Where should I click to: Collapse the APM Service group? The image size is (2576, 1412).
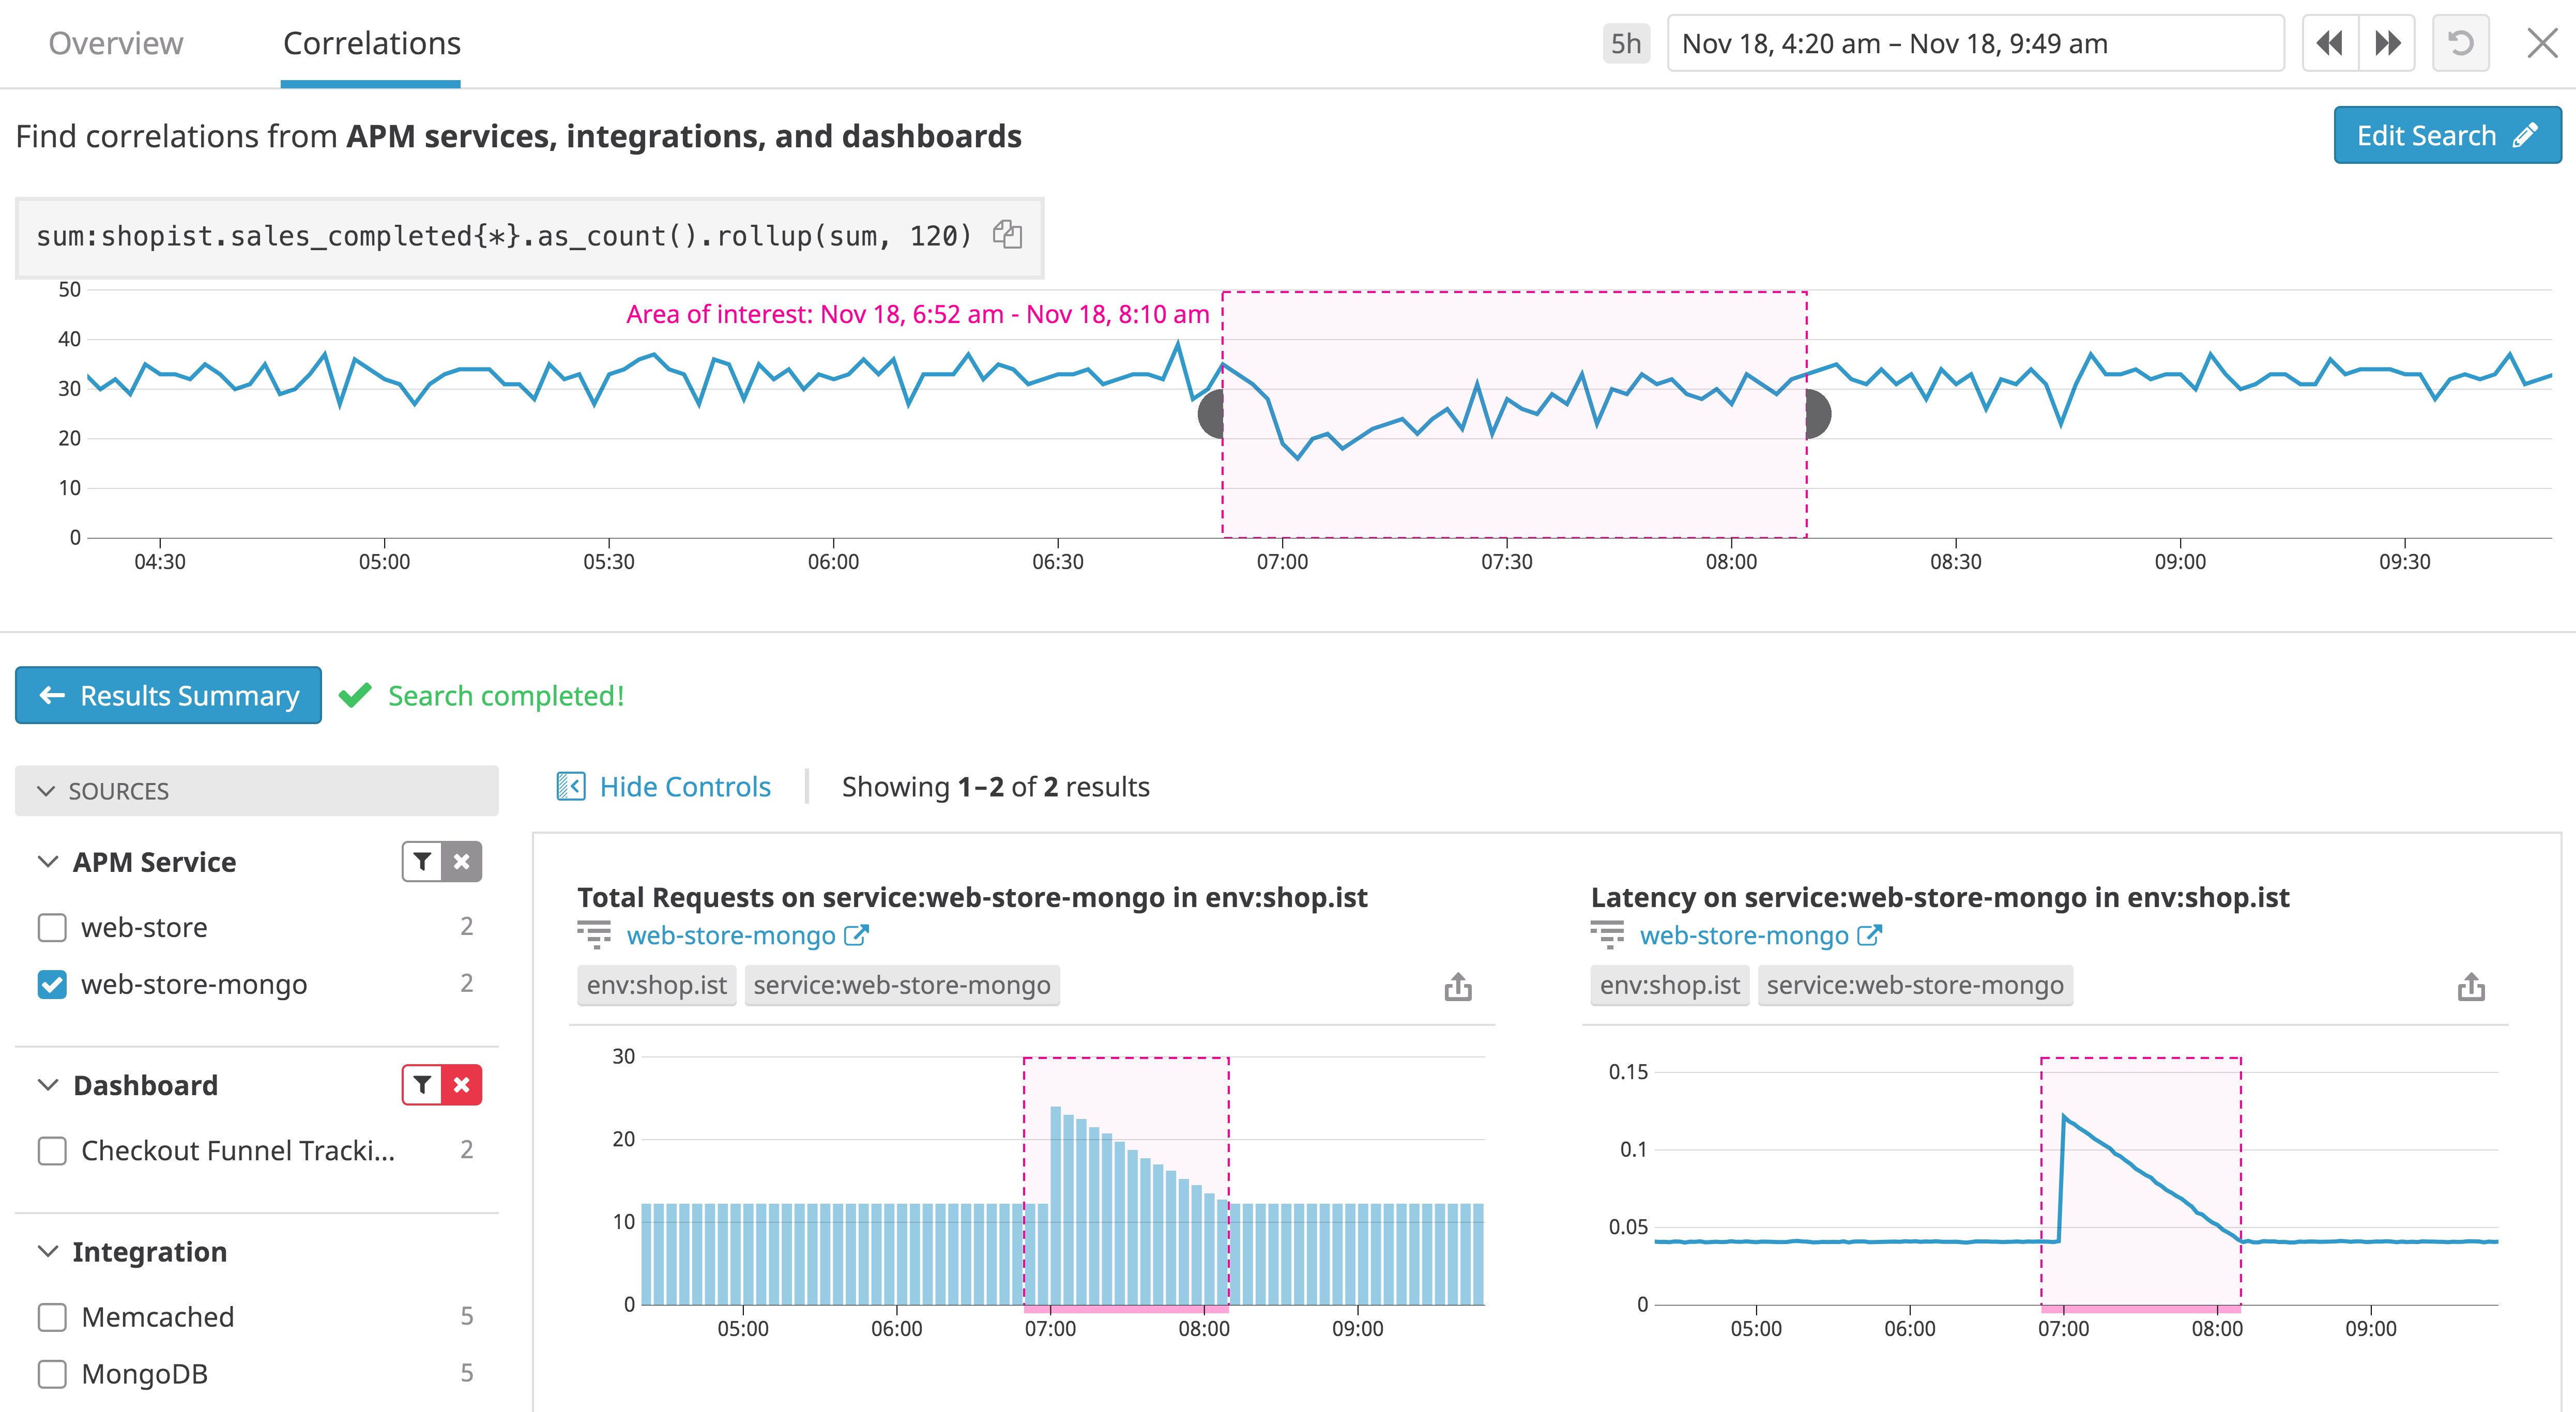[x=47, y=862]
